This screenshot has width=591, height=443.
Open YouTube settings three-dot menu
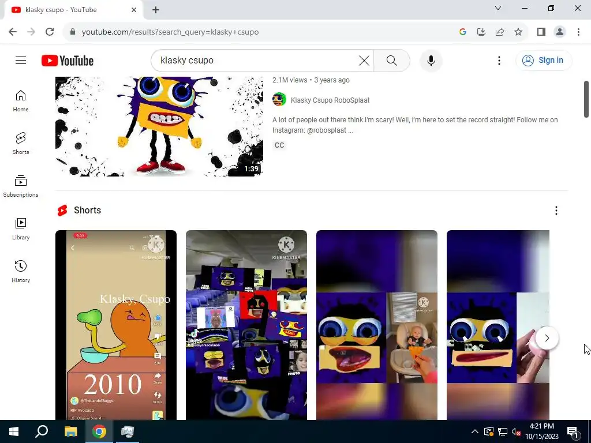[x=499, y=60]
